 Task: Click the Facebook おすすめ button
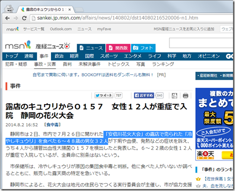click(x=144, y=95)
